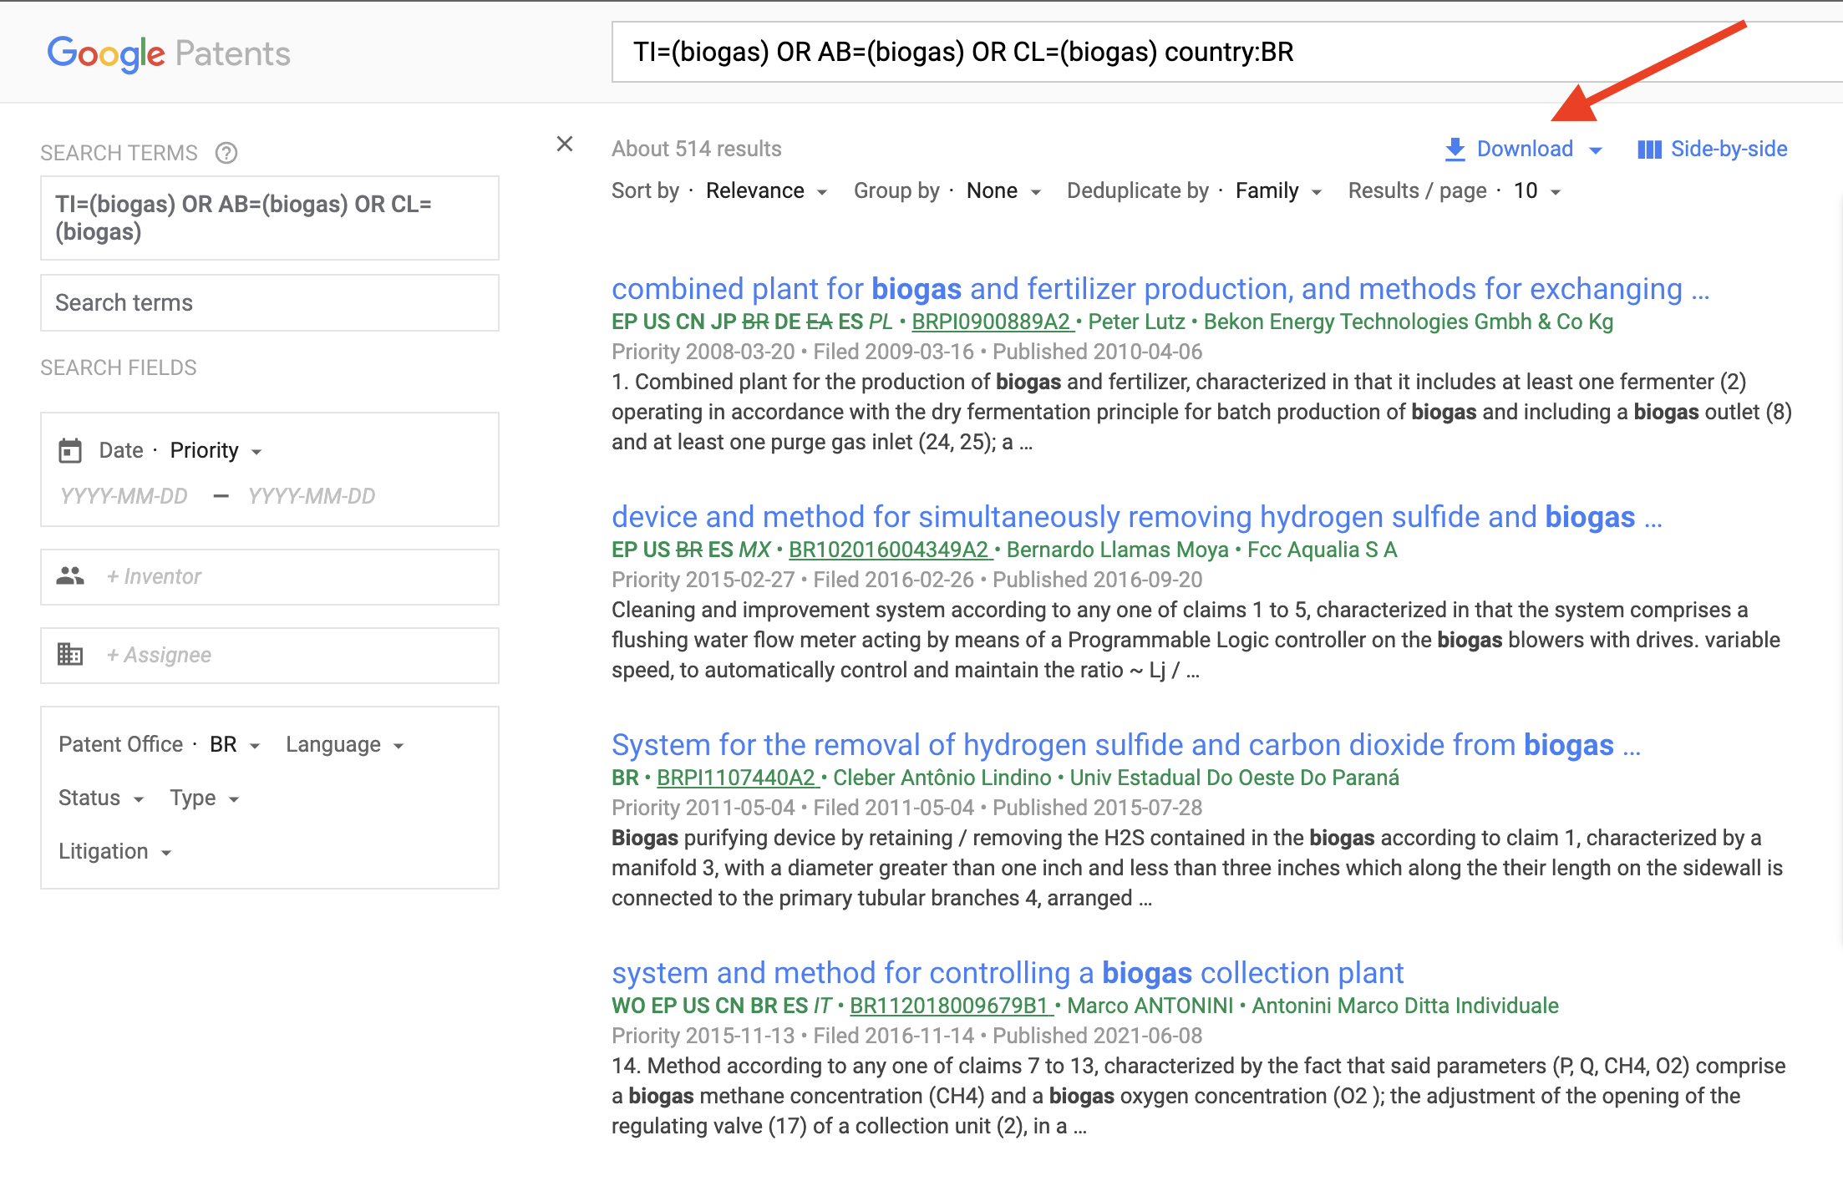Viewport: 1843px width, 1181px height.
Task: Open device for removing hydrogen sulfide result
Action: click(x=1137, y=517)
